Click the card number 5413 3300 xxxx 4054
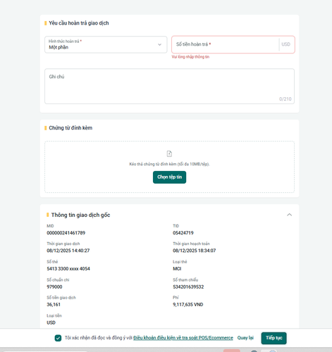Image resolution: width=332 pixels, height=352 pixels. tap(68, 269)
